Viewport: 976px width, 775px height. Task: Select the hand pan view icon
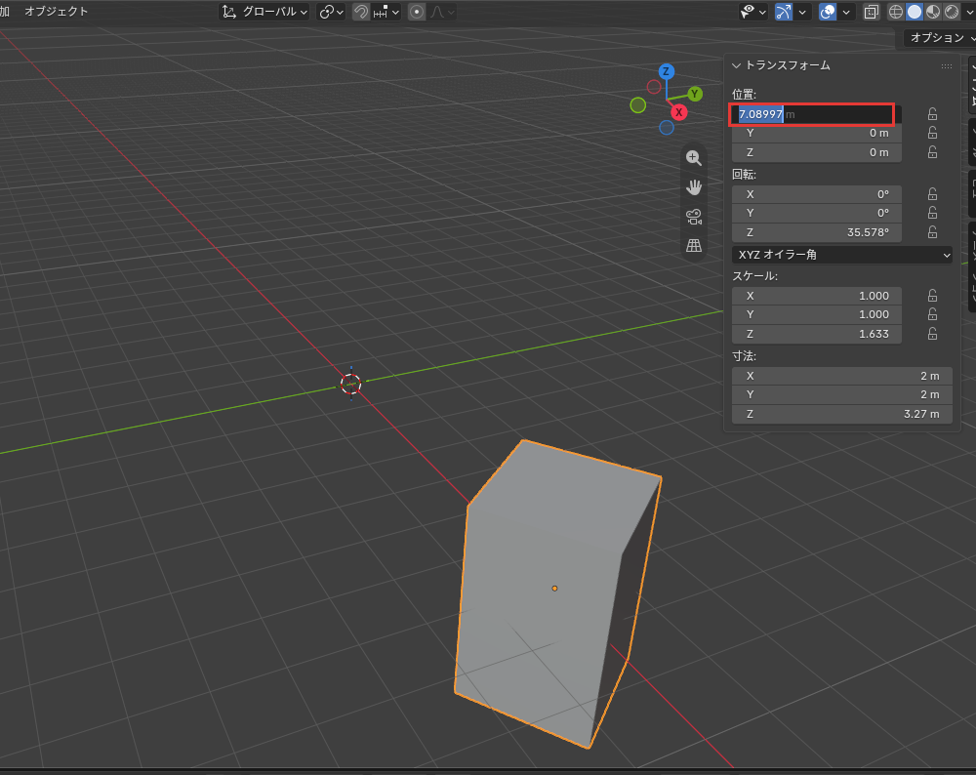693,187
